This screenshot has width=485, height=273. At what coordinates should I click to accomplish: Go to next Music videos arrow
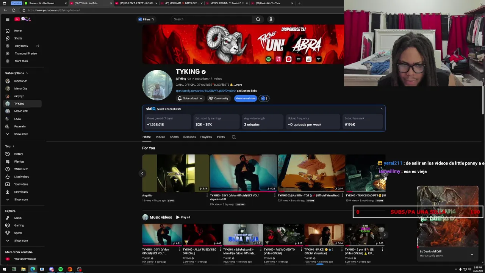(385, 235)
